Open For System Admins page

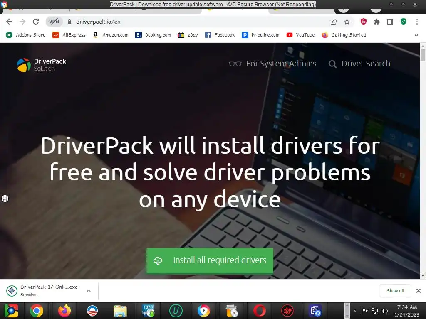pyautogui.click(x=281, y=64)
